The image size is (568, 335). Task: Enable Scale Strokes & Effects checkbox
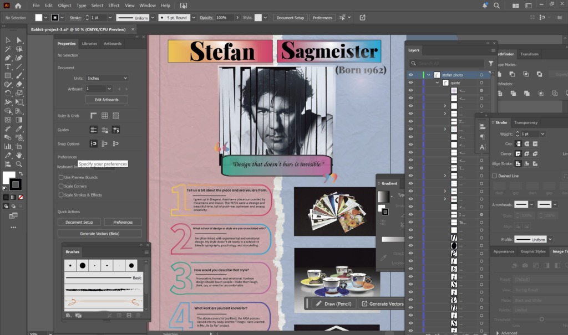click(x=61, y=195)
